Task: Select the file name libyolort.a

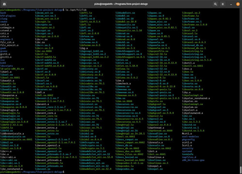Action: pos(190,110)
